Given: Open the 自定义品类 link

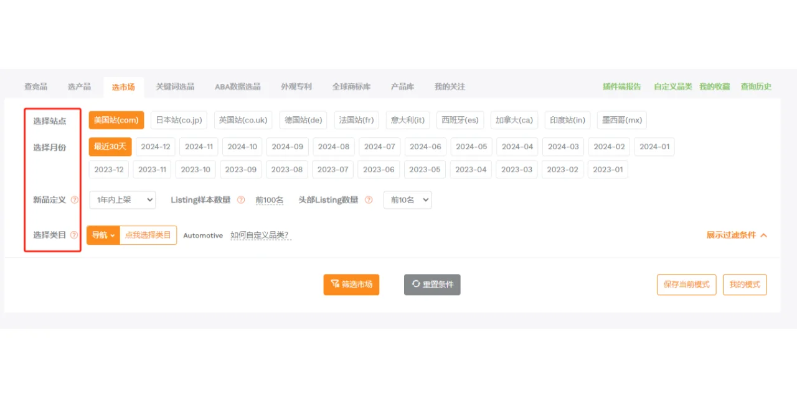Looking at the screenshot, I should pos(672,86).
